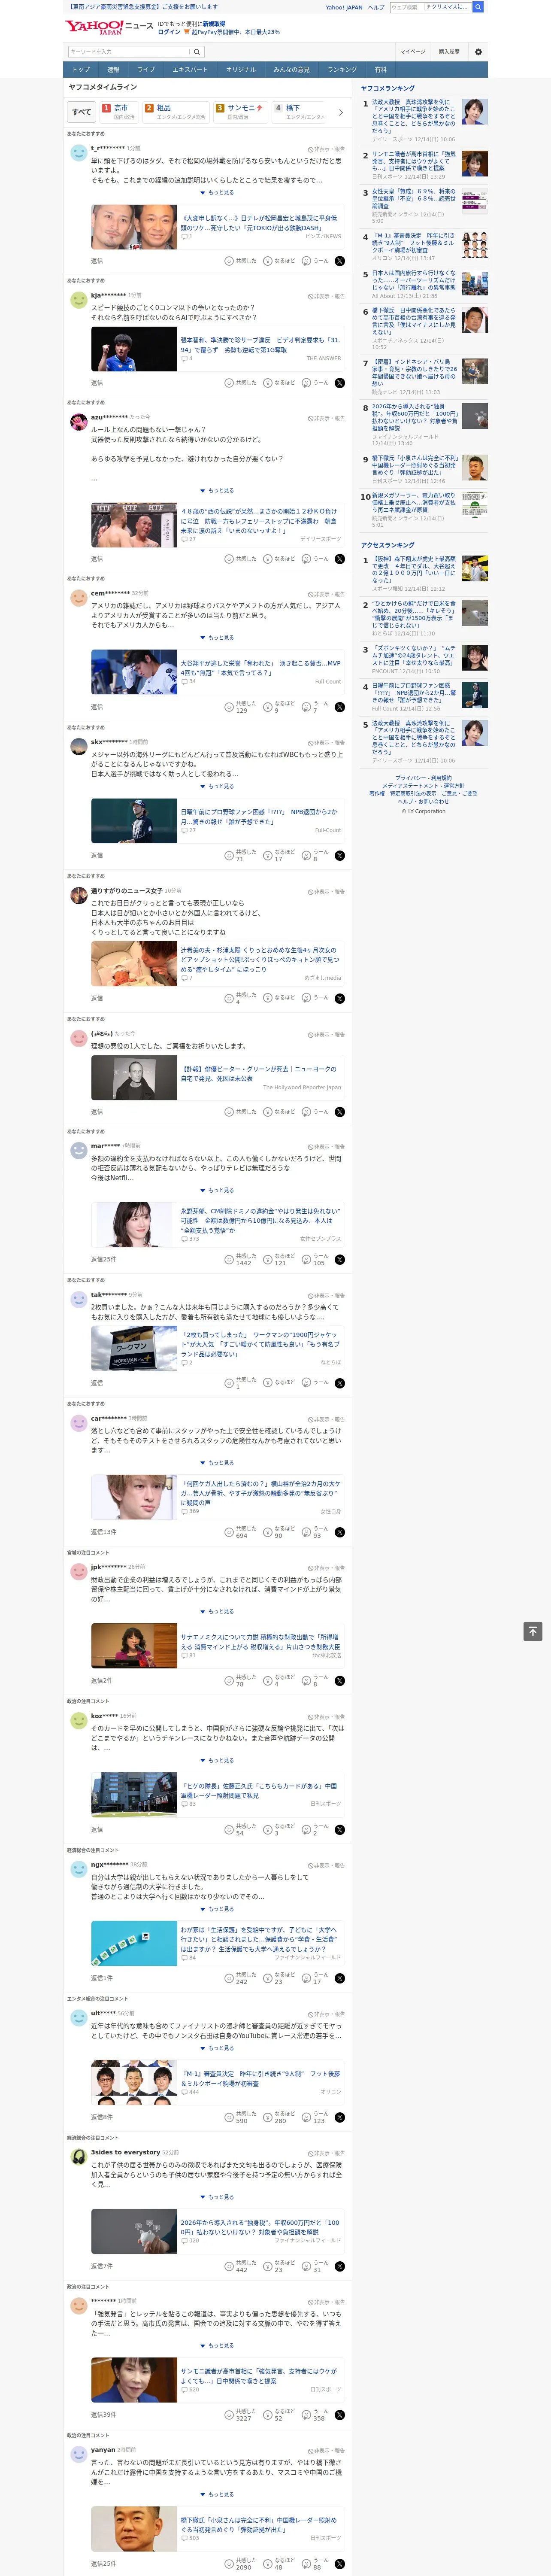
Task: Share t_r******** comment on X
Action: [x=340, y=261]
